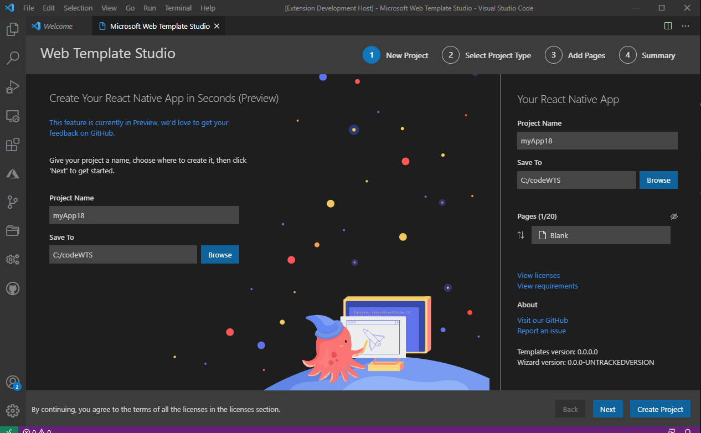Open the Accounts menu icon
This screenshot has height=433, width=701.
[x=13, y=382]
